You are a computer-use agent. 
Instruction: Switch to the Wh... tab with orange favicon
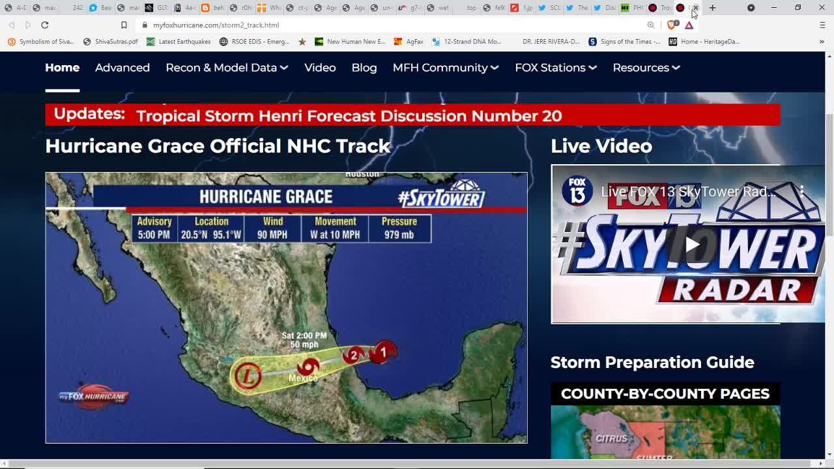pyautogui.click(x=268, y=8)
